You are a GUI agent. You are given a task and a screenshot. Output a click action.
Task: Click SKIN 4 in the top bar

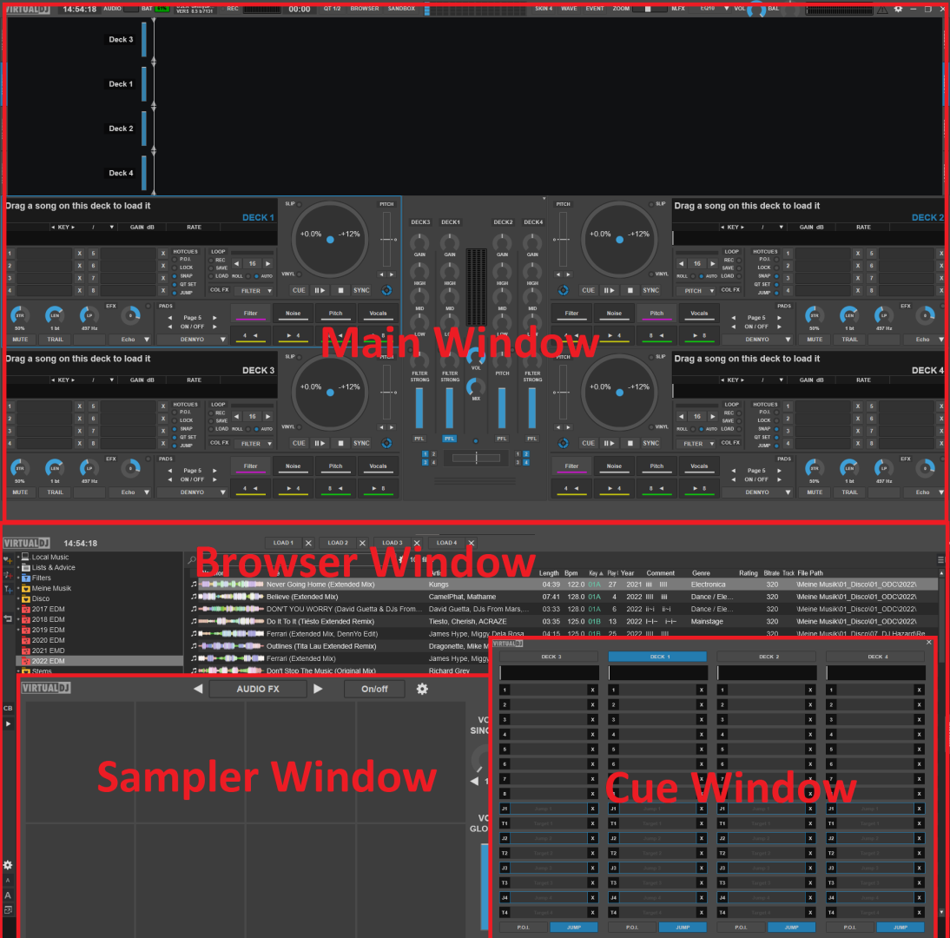544,9
